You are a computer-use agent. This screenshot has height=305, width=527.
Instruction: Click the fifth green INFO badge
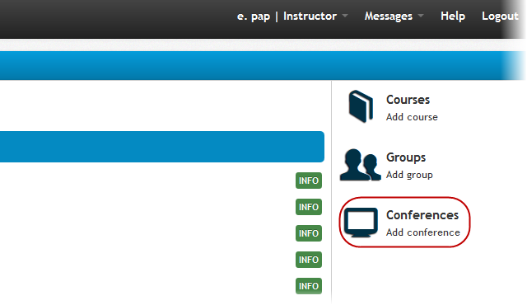coord(309,286)
